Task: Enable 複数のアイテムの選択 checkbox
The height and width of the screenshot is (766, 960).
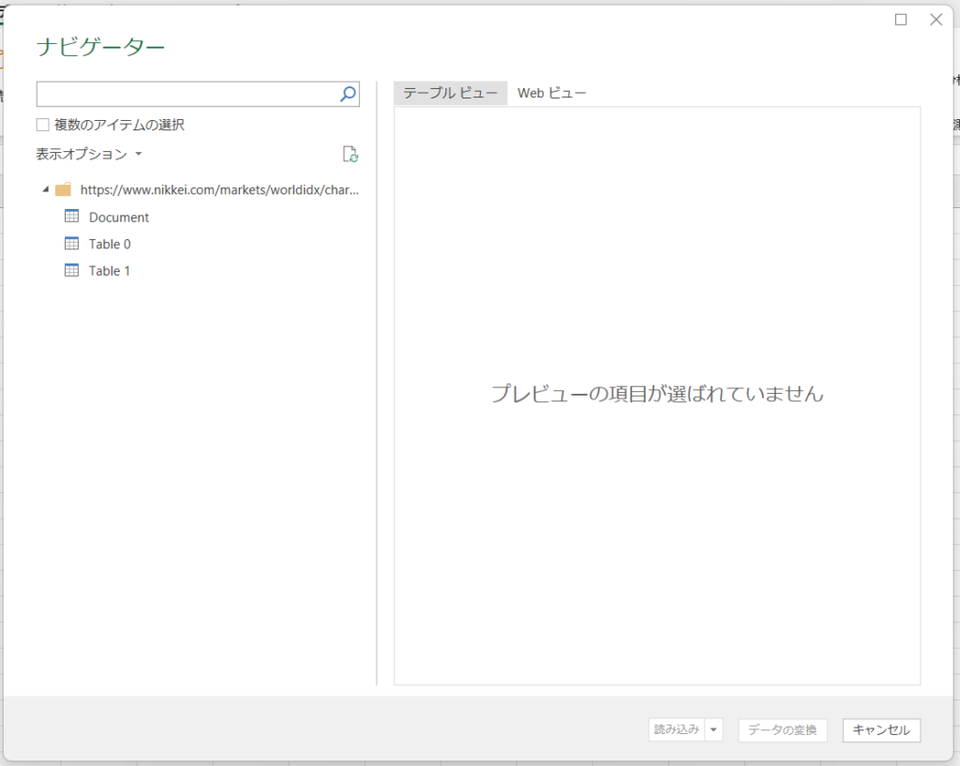Action: tap(43, 125)
